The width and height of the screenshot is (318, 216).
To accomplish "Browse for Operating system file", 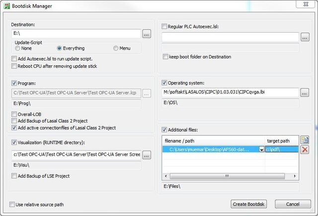I will 305,93.
